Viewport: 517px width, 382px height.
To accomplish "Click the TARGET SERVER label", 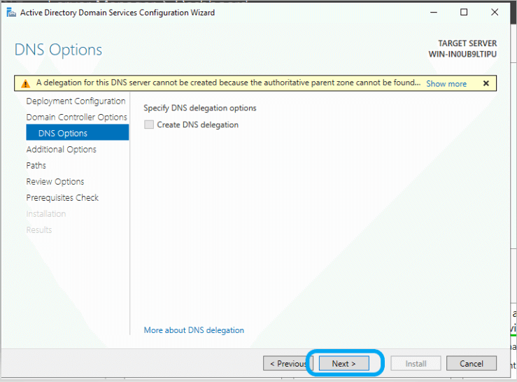I will pyautogui.click(x=467, y=43).
